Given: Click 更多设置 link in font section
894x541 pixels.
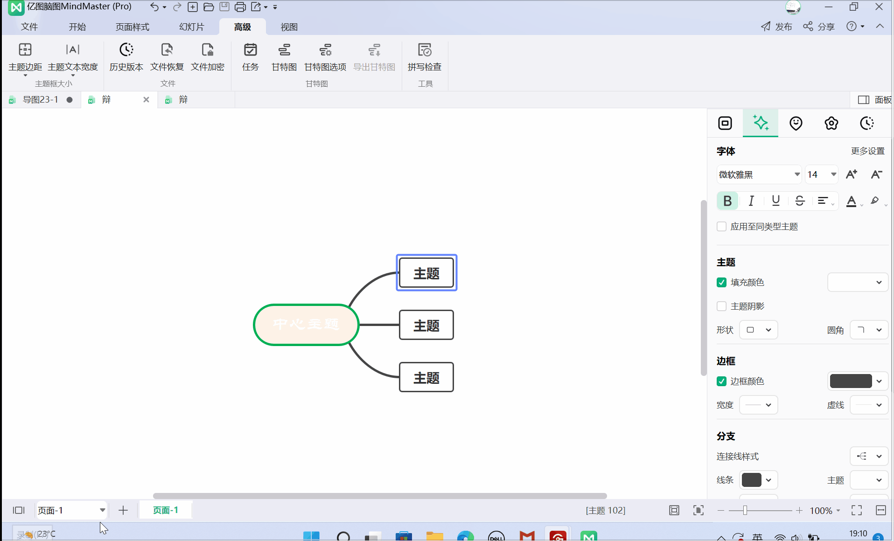Looking at the screenshot, I should 868,151.
